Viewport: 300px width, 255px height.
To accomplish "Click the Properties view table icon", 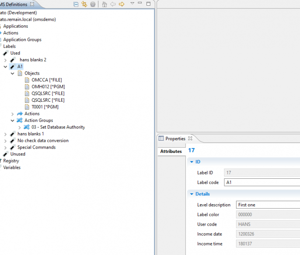I will [x=161, y=138].
